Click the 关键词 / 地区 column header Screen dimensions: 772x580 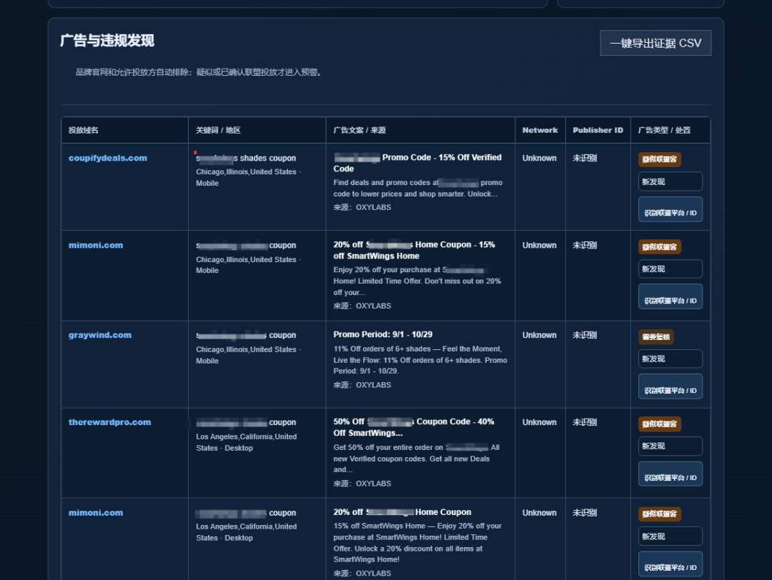[218, 130]
